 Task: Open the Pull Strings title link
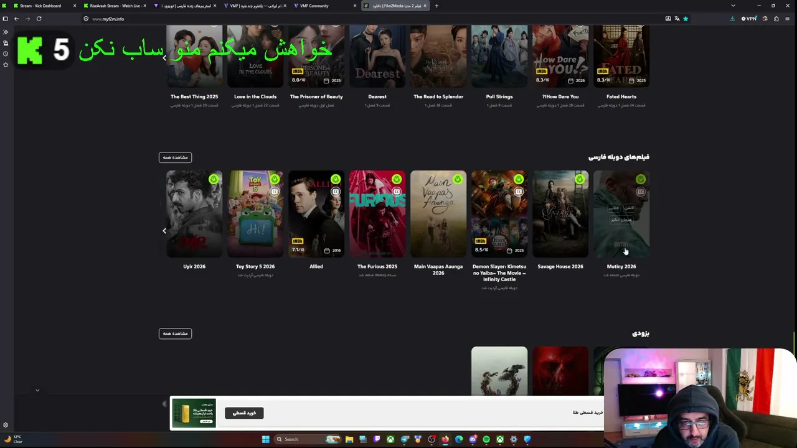tap(499, 96)
